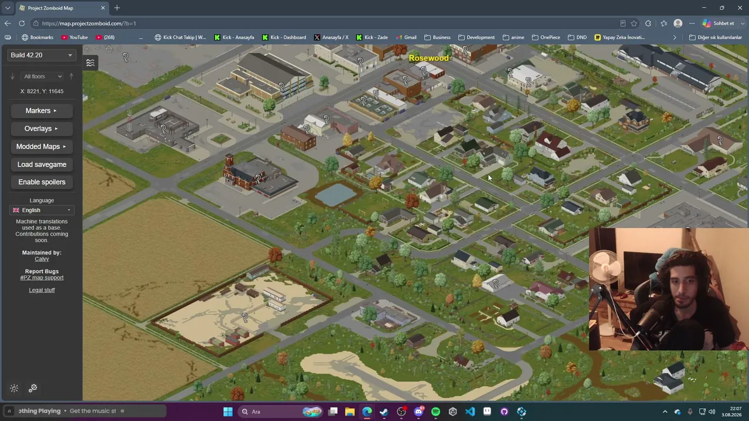The image size is (749, 421).
Task: Open the browser profile avatar
Action: click(x=678, y=23)
